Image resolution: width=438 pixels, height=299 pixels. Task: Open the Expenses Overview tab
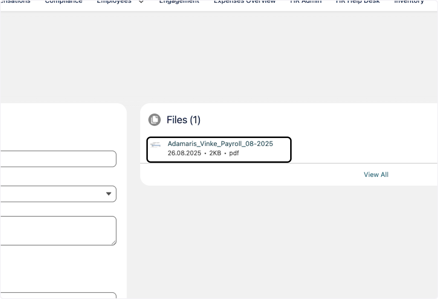[245, 2]
